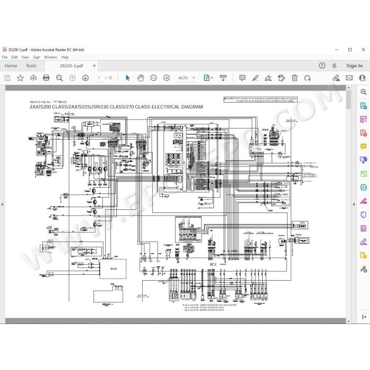The width and height of the screenshot is (370, 370).
Task: Go to previous page arrow
Action: click(x=72, y=78)
